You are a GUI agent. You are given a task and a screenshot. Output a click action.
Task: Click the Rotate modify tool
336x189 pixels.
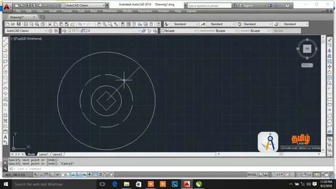(x=330, y=72)
